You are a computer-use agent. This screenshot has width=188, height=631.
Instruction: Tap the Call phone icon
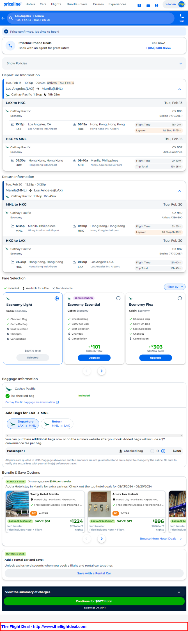182,16
